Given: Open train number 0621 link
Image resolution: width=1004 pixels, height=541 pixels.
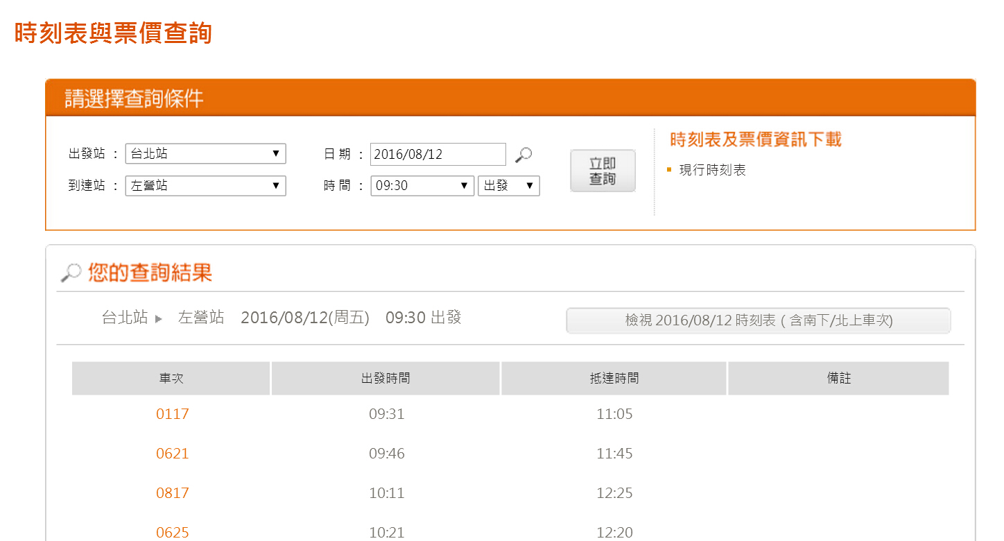Looking at the screenshot, I should tap(173, 454).
